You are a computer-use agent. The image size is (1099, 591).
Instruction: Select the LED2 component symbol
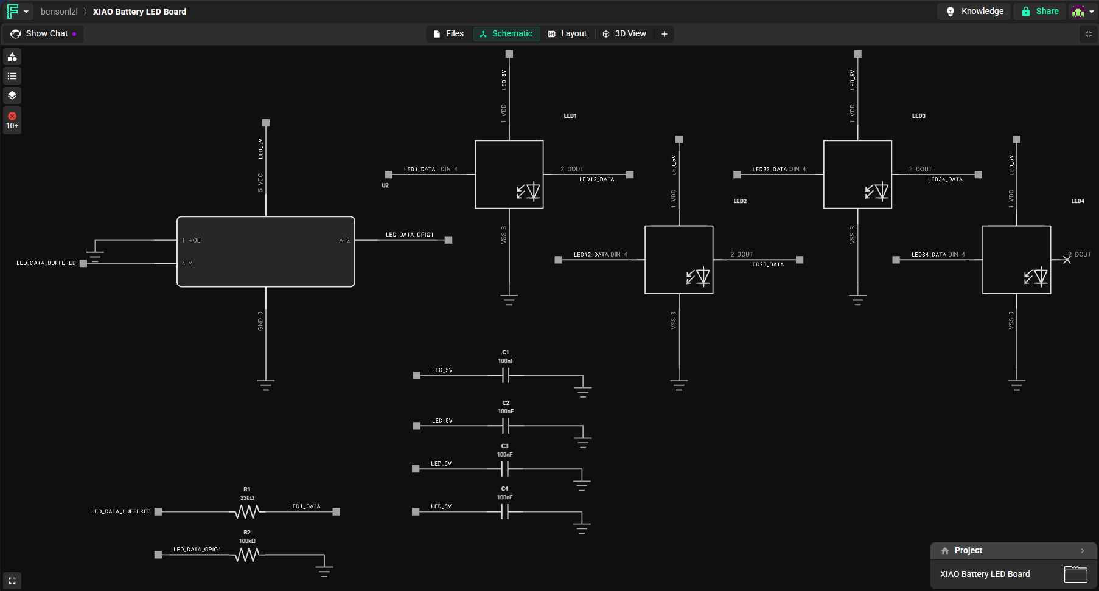click(679, 260)
